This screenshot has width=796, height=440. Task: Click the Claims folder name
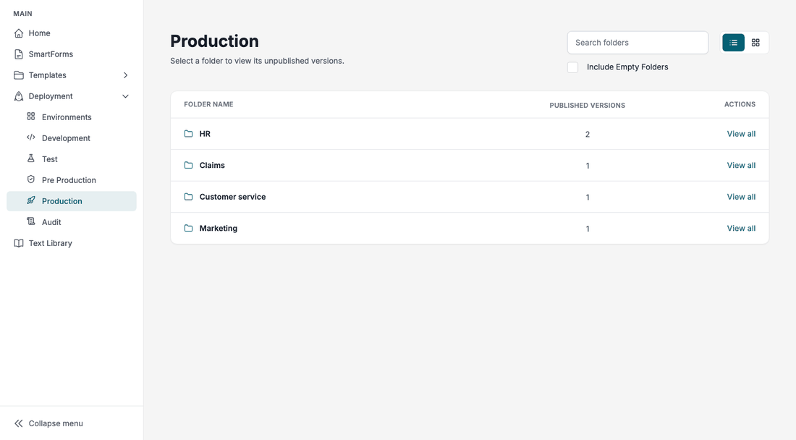pyautogui.click(x=212, y=166)
